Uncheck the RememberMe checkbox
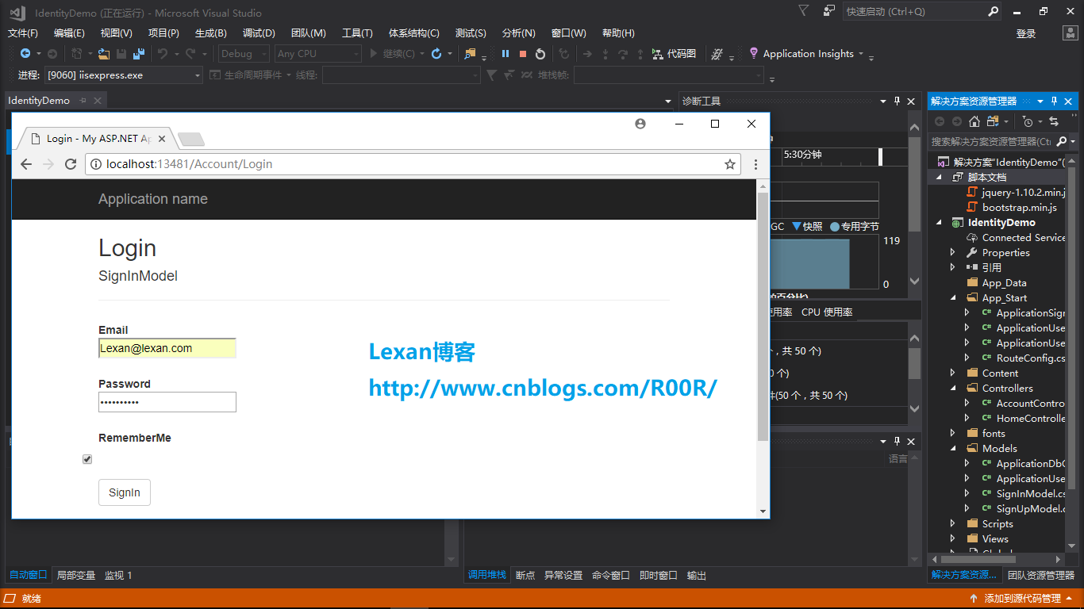Image resolution: width=1084 pixels, height=609 pixels. (x=87, y=459)
